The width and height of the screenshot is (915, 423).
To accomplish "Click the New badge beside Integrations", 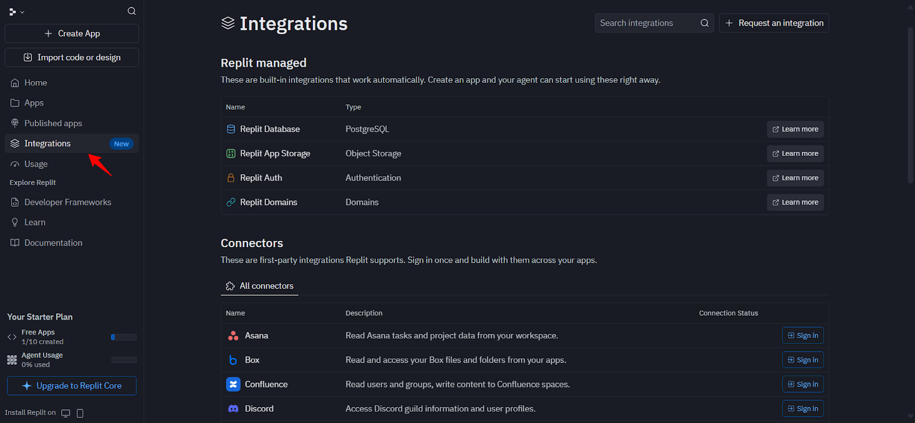I will tap(121, 144).
